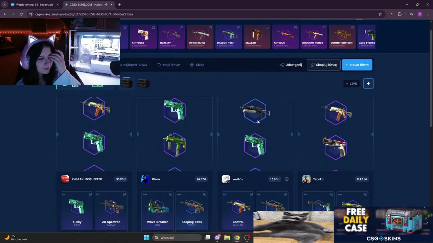
Task: Open Yebaka player avatar
Action: coord(306,179)
